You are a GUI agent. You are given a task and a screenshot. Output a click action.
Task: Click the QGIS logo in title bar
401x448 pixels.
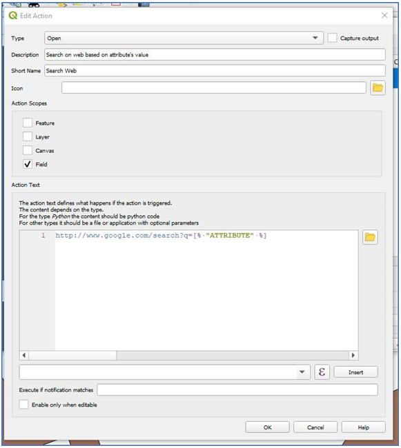tap(13, 15)
